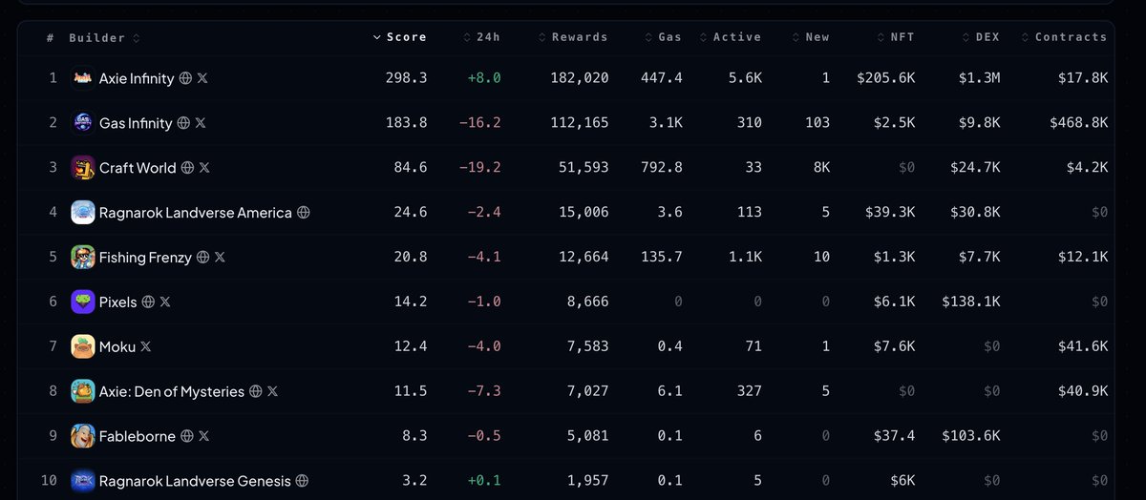Click Pixels DEX value $138.1K
1146x500 pixels.
[x=969, y=302]
